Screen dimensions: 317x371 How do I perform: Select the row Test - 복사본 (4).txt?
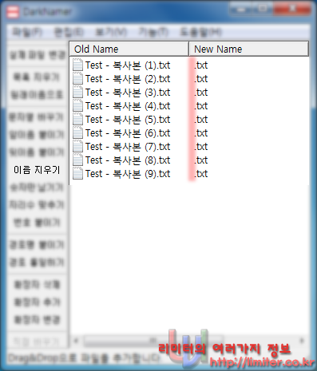click(189, 106)
